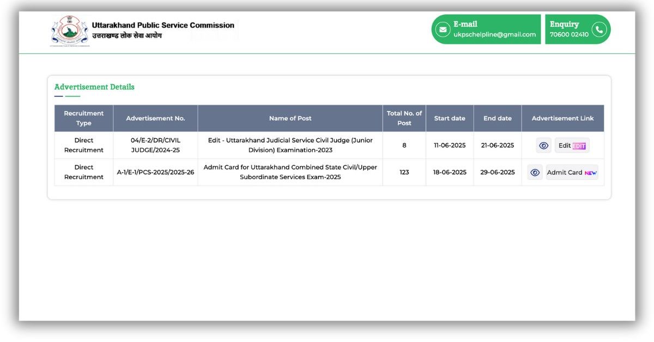Click advertisement number A-1/E-1/PCS-2025/2025-26

pyautogui.click(x=155, y=172)
